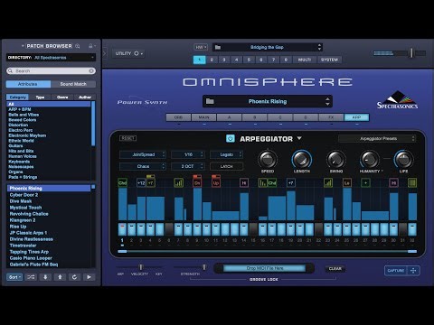Click the Up modifier on step 11
This screenshot has height=325, width=434.
[x=216, y=182]
